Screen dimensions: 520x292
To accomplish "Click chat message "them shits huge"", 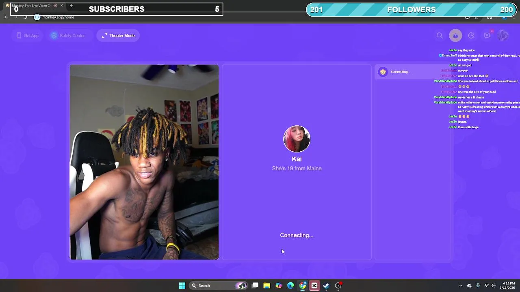I will click(x=468, y=127).
